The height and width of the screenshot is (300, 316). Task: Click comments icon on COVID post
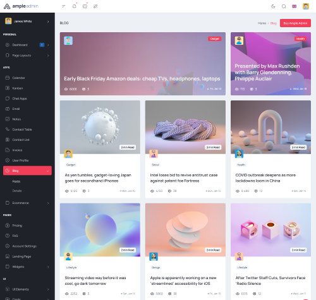[256, 191]
